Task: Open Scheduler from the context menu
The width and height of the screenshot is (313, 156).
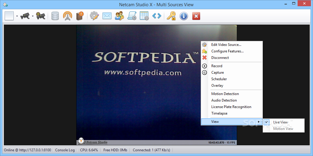Action: point(232,79)
